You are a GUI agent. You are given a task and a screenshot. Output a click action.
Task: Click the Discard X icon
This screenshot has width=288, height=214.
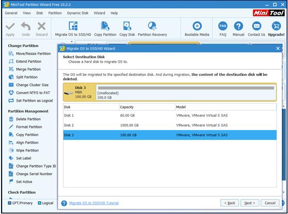point(41,26)
